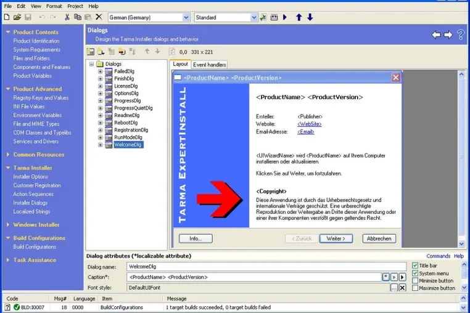Open a project with the folder icon
The height and width of the screenshot is (313, 470).
(17, 17)
